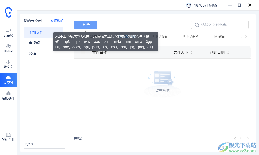Click the user avatar icon
This screenshot has height=155, width=259.
click(189, 5)
